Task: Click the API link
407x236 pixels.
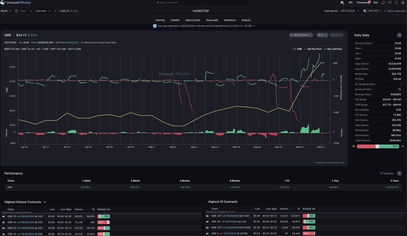Action: point(351,2)
